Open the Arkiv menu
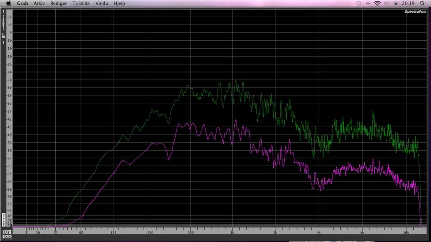The image size is (431, 242). [x=39, y=3]
